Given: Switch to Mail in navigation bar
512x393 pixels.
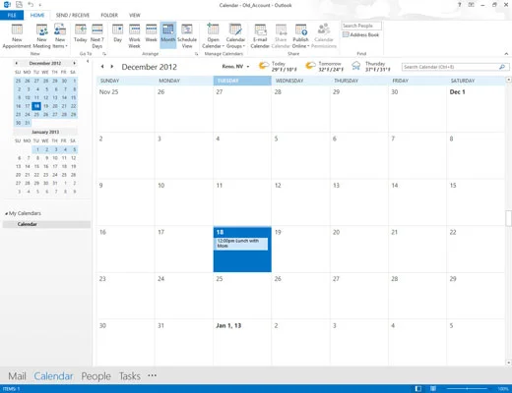Looking at the screenshot, I should (17, 376).
